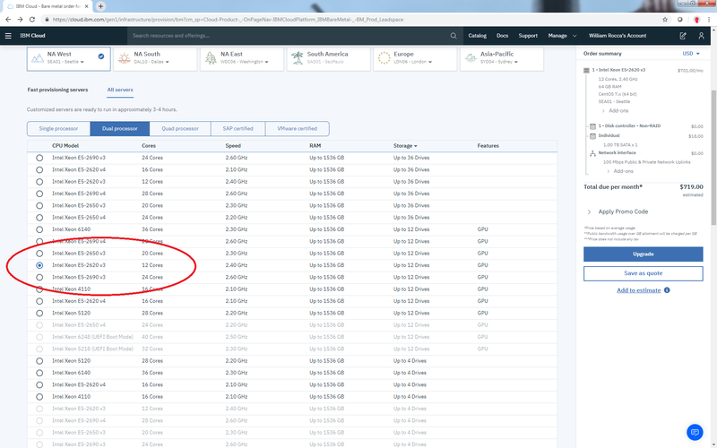Open the cost estimator notepad icon in header
The image size is (717, 448).
(x=683, y=36)
